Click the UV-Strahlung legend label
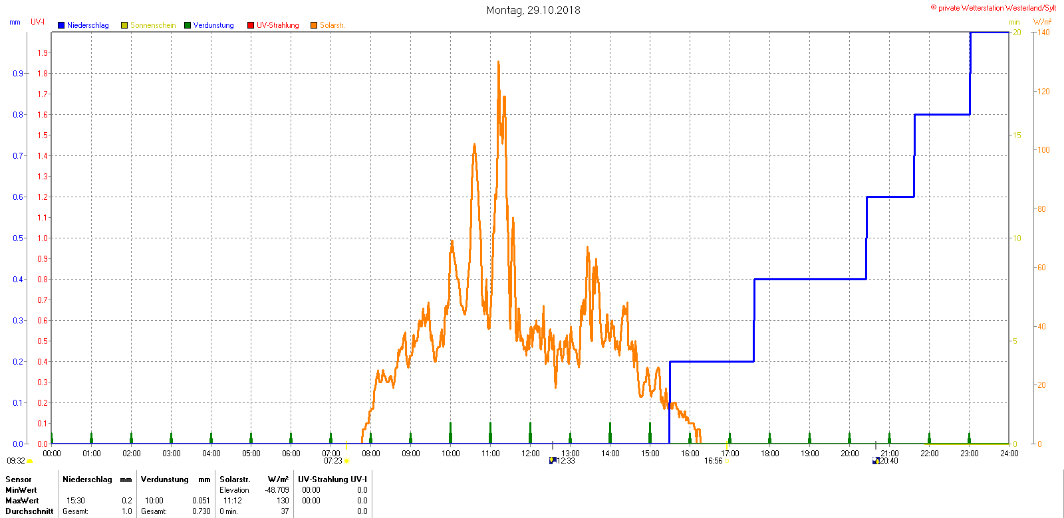 click(278, 25)
